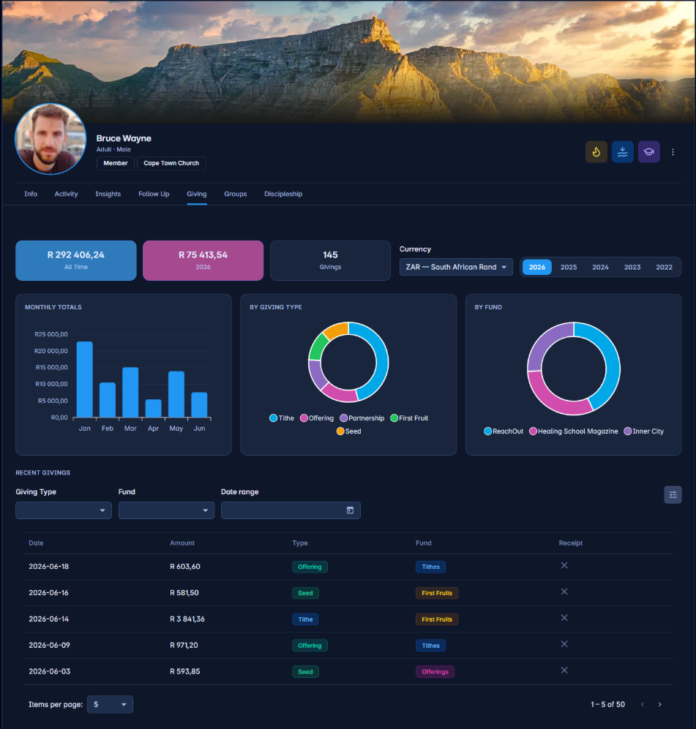696x729 pixels.
Task: Click the 145 Givings card
Action: pos(330,260)
